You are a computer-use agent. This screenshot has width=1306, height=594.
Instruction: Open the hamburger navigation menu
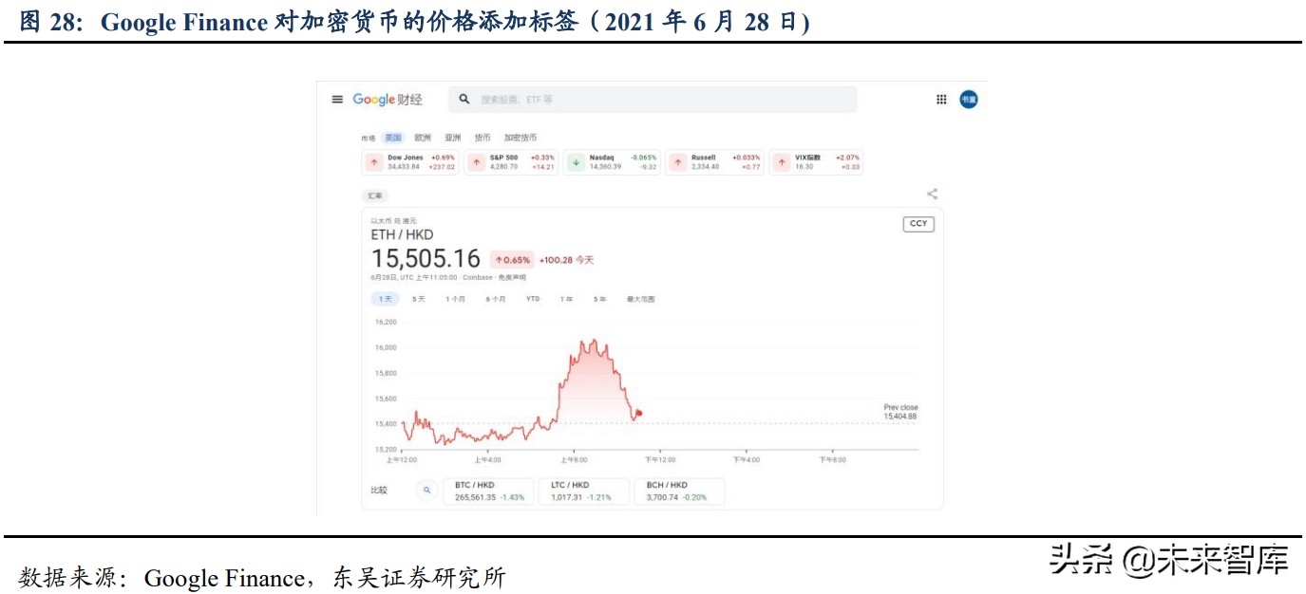pyautogui.click(x=335, y=99)
